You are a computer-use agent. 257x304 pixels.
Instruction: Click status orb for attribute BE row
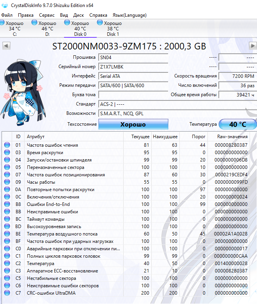point(7,234)
